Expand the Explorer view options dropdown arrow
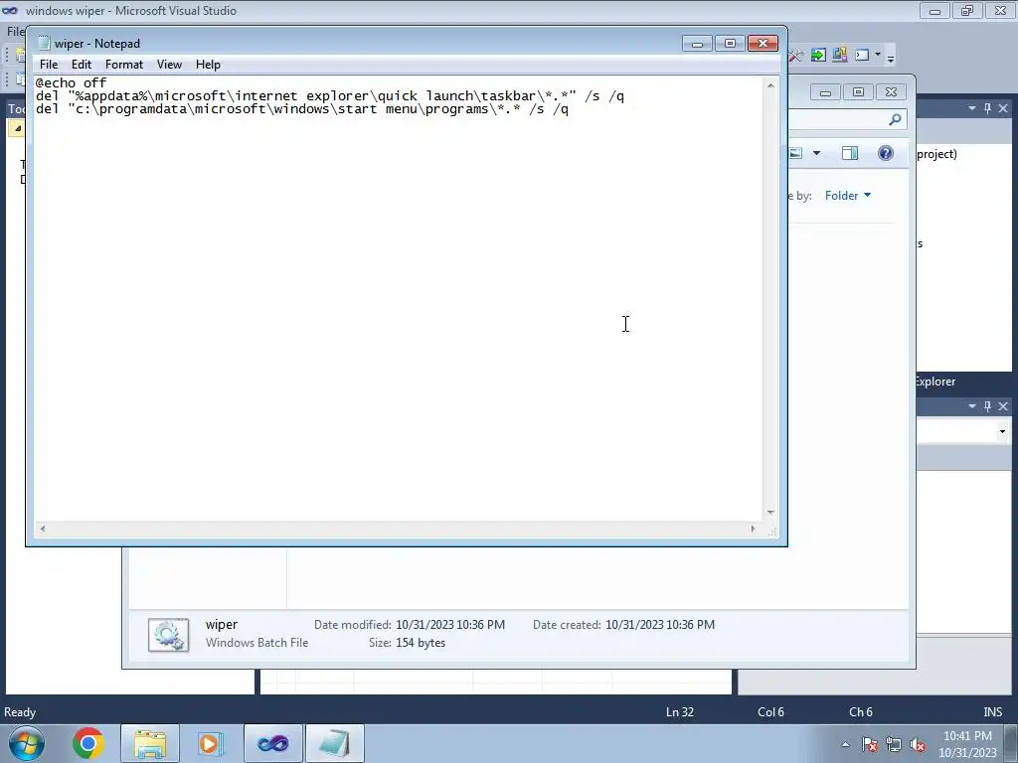Screen dimensions: 1018x763 (817, 153)
